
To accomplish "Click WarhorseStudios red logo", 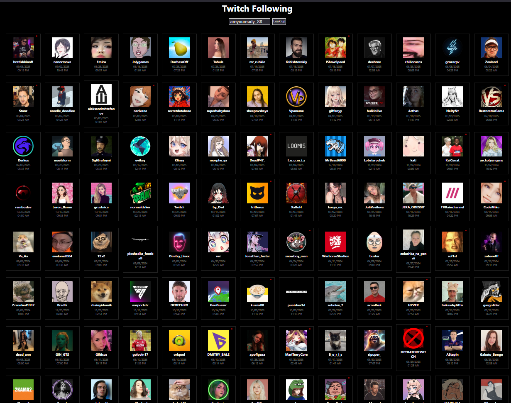I will coord(335,242).
